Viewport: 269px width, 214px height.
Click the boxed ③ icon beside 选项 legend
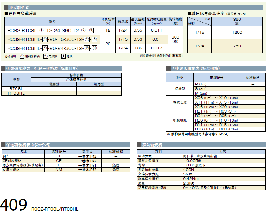(x=63, y=56)
